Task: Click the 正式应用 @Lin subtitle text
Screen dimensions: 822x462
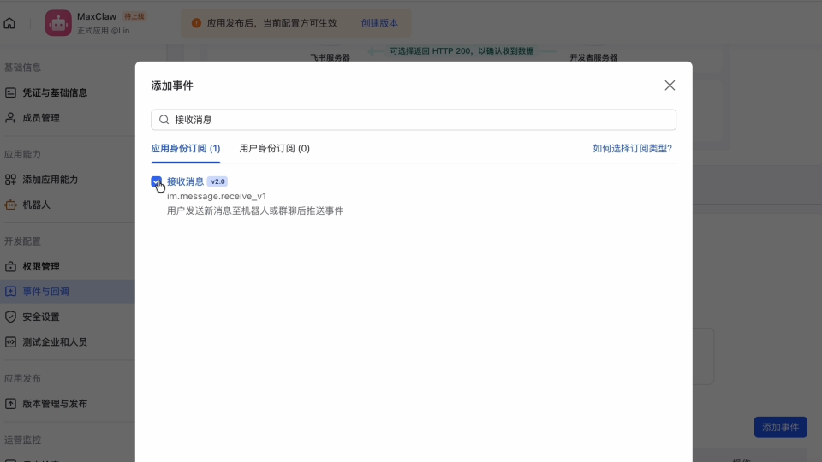Action: click(x=104, y=31)
